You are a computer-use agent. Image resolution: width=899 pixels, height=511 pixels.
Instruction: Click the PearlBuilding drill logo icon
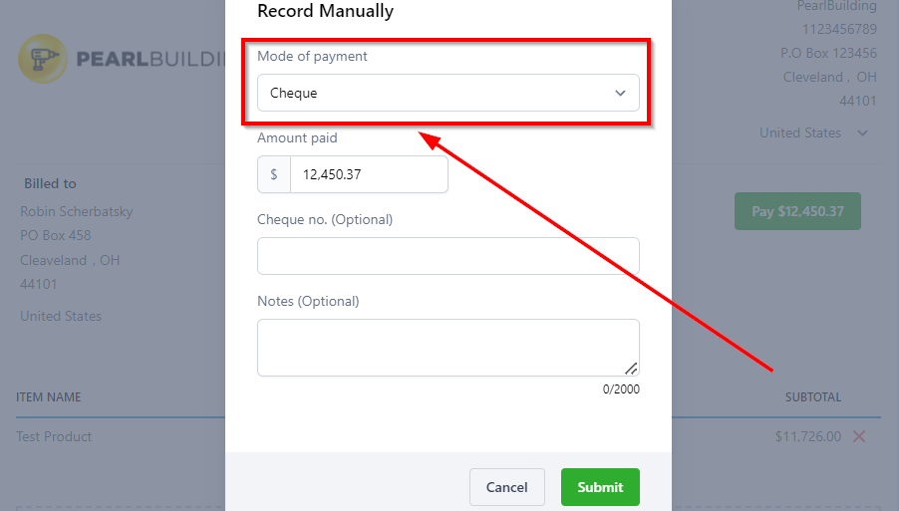pos(43,59)
